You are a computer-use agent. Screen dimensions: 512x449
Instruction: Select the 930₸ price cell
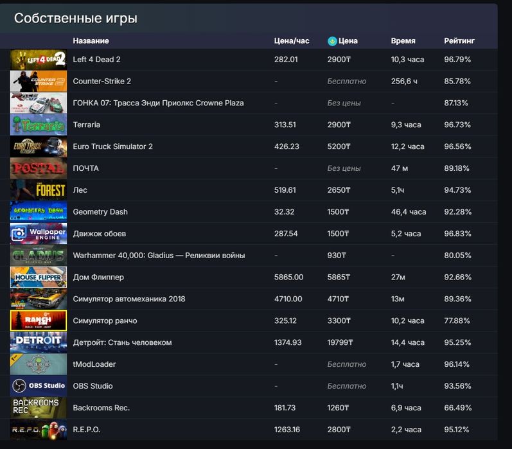point(337,256)
